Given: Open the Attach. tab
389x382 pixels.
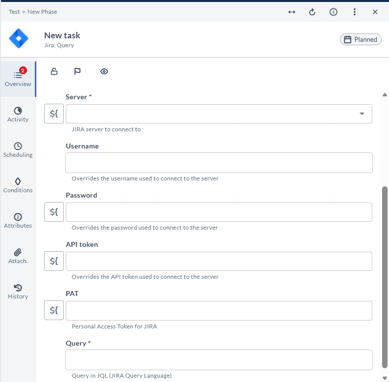Looking at the screenshot, I should (x=18, y=256).
